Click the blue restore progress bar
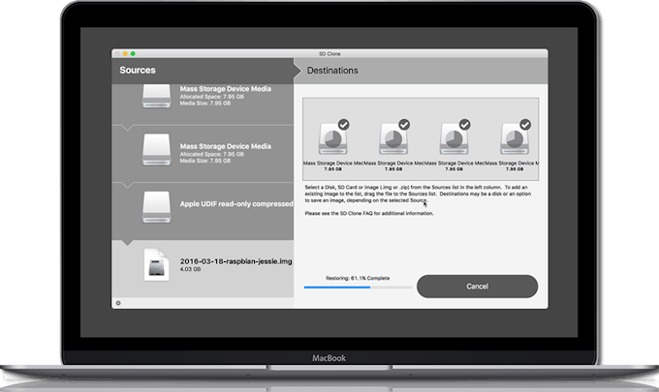Screen dimensions: 659x392 (x=358, y=287)
